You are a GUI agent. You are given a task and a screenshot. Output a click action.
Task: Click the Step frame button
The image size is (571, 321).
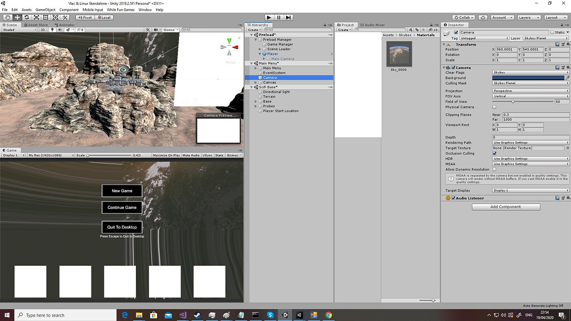click(288, 18)
